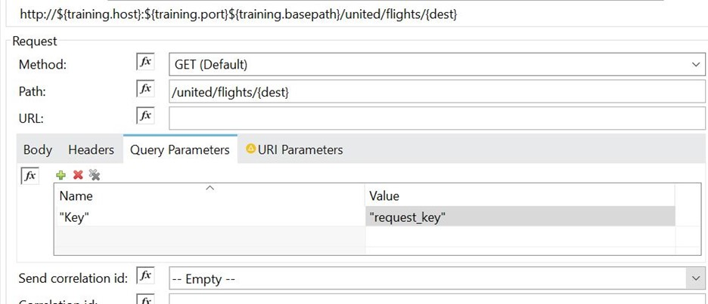Add a new query parameter with green plus
The image size is (708, 304).
[61, 175]
